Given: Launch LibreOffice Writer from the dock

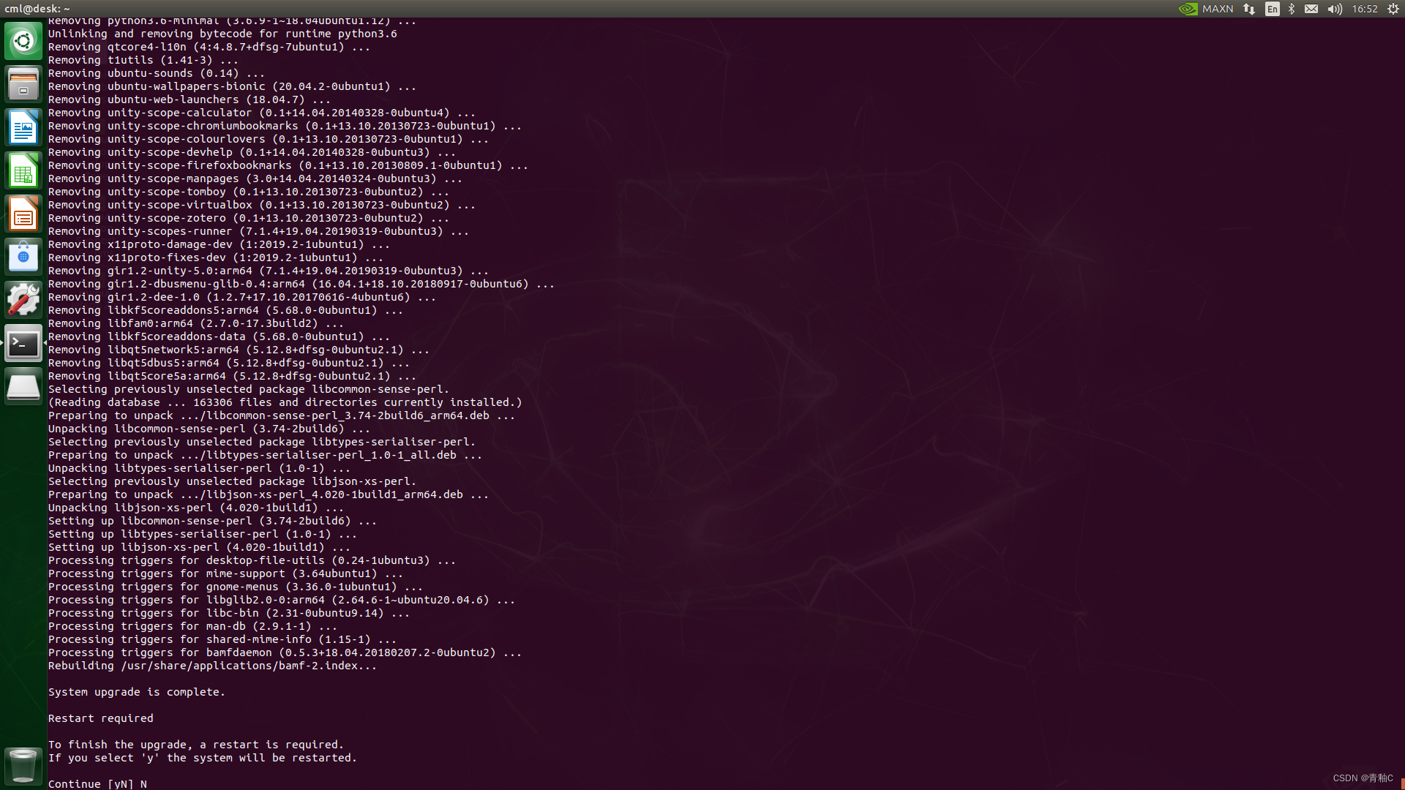Looking at the screenshot, I should click(x=23, y=127).
